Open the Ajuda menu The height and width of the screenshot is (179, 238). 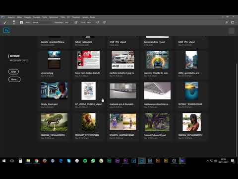point(92,17)
